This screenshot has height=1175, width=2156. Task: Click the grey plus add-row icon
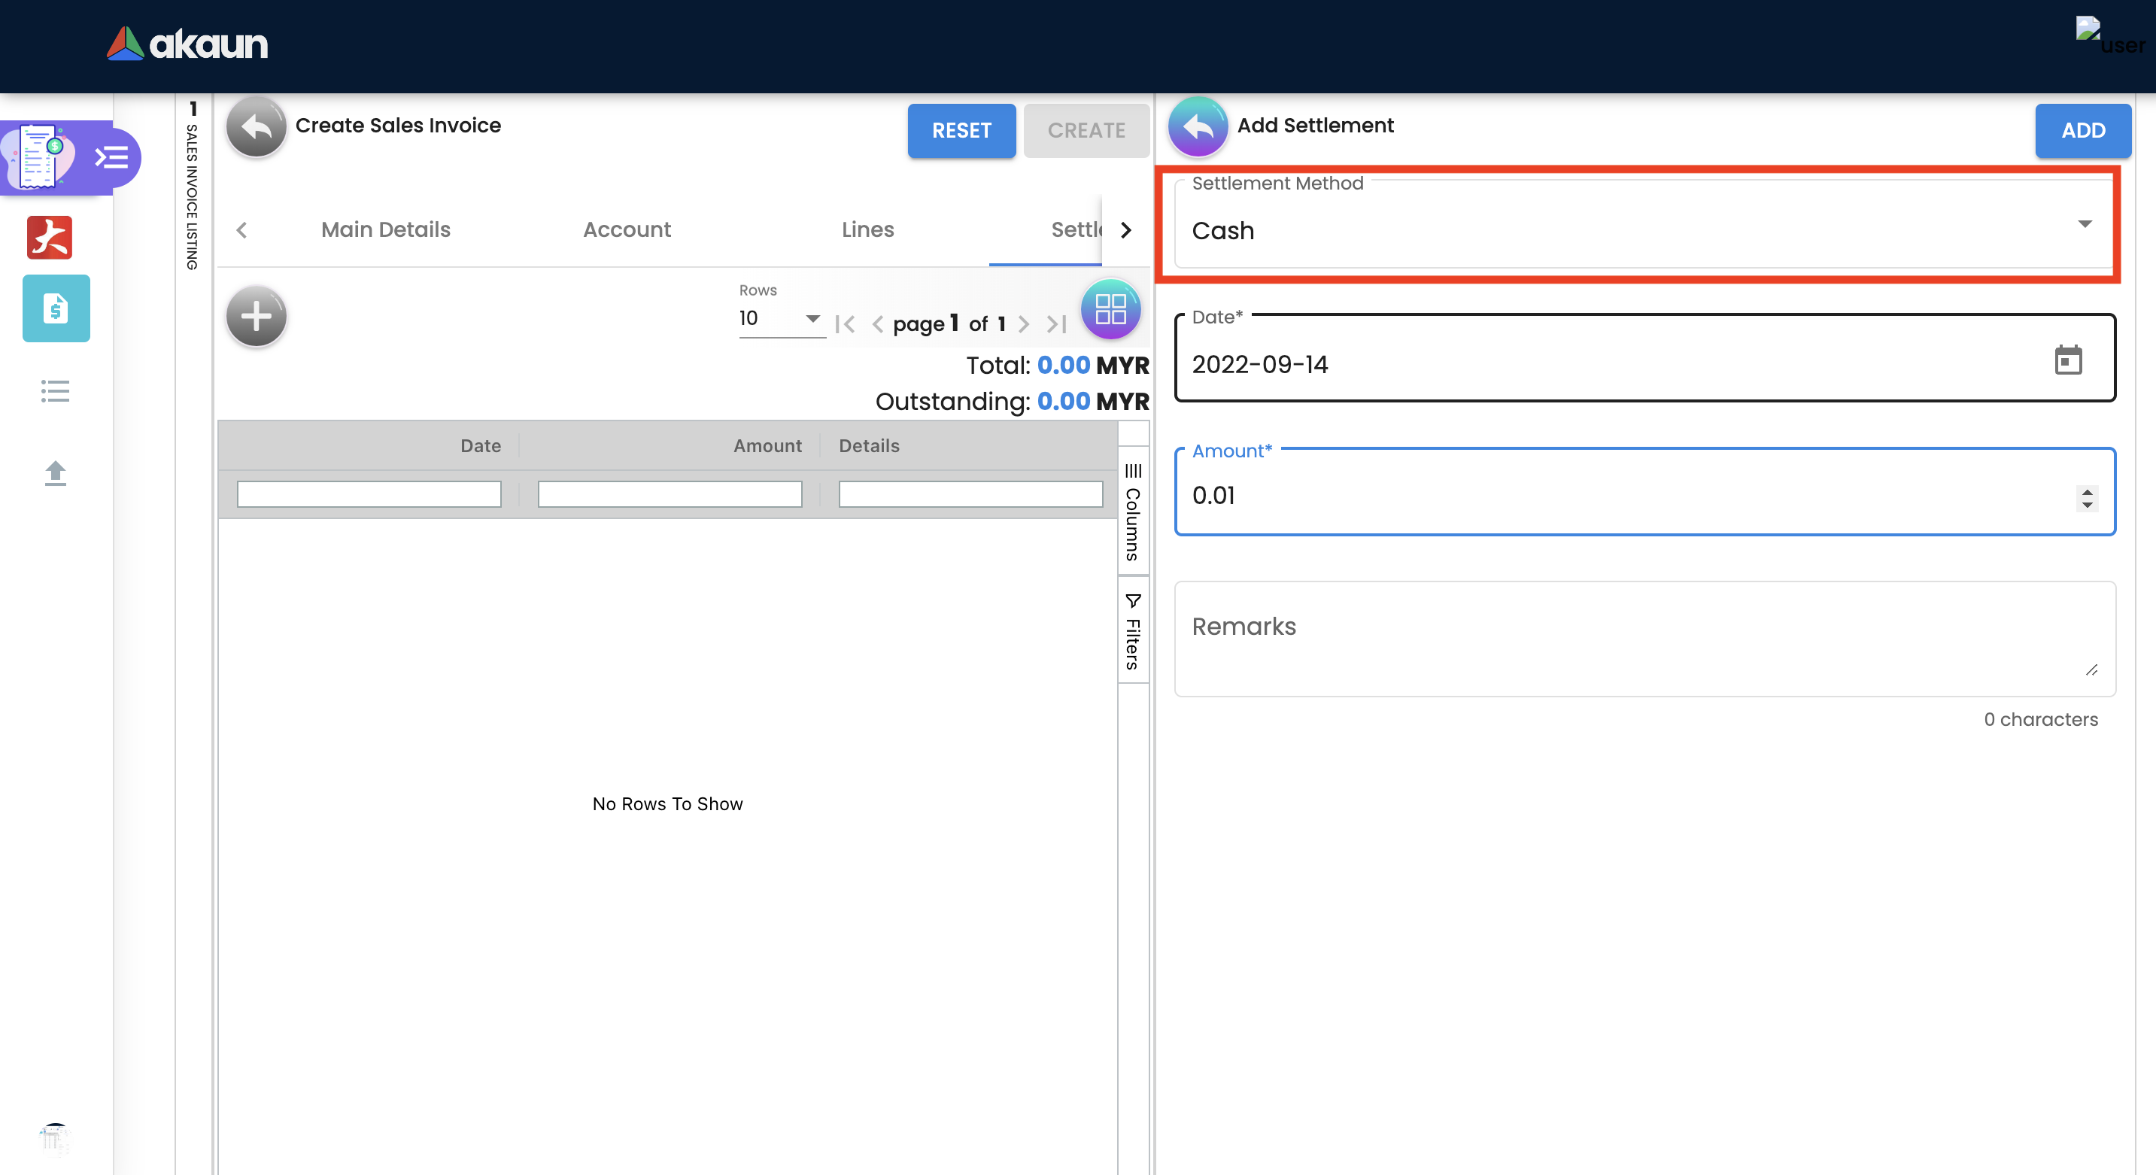tap(256, 317)
